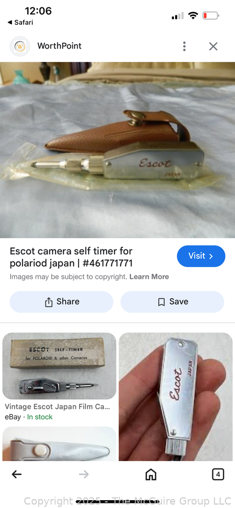This screenshot has width=235, height=508.
Task: Tap the WorthPoint source name
Action: point(59,46)
